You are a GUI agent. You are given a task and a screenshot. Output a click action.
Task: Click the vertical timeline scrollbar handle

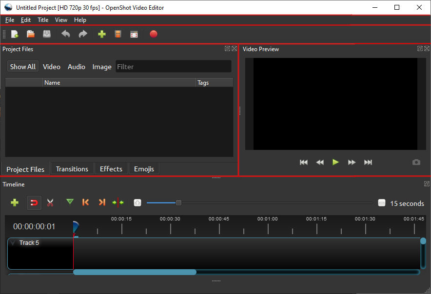(x=423, y=241)
